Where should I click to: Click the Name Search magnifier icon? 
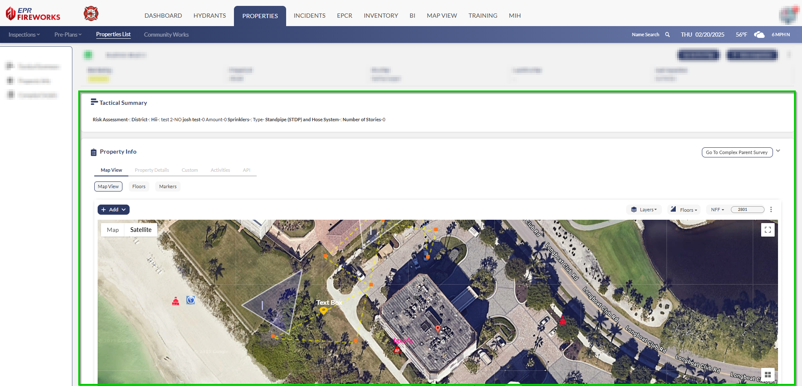667,35
